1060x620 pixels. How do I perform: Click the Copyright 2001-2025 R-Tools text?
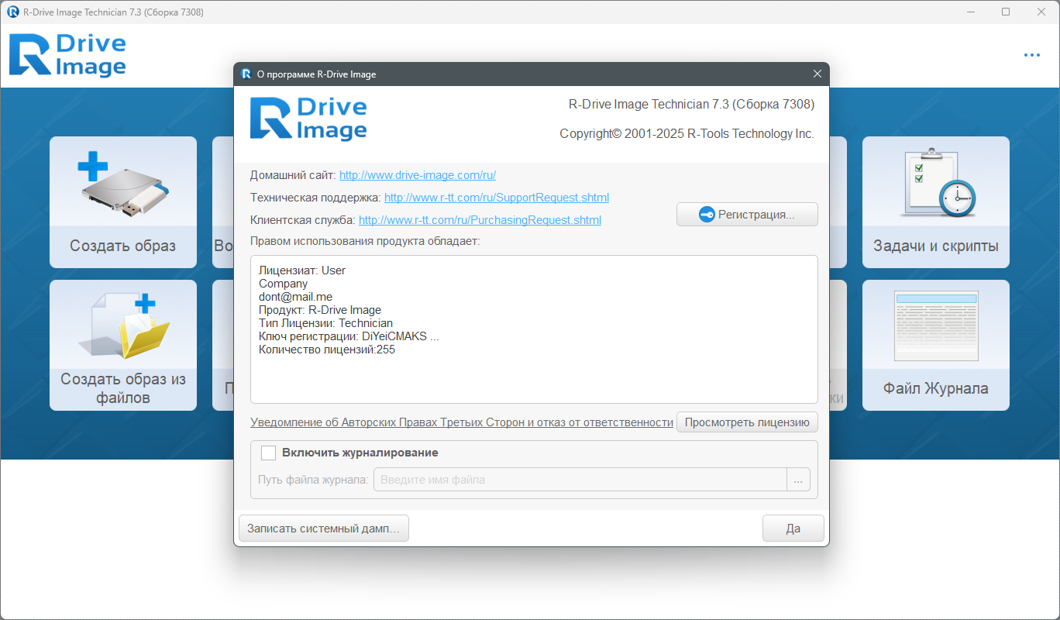pos(687,134)
